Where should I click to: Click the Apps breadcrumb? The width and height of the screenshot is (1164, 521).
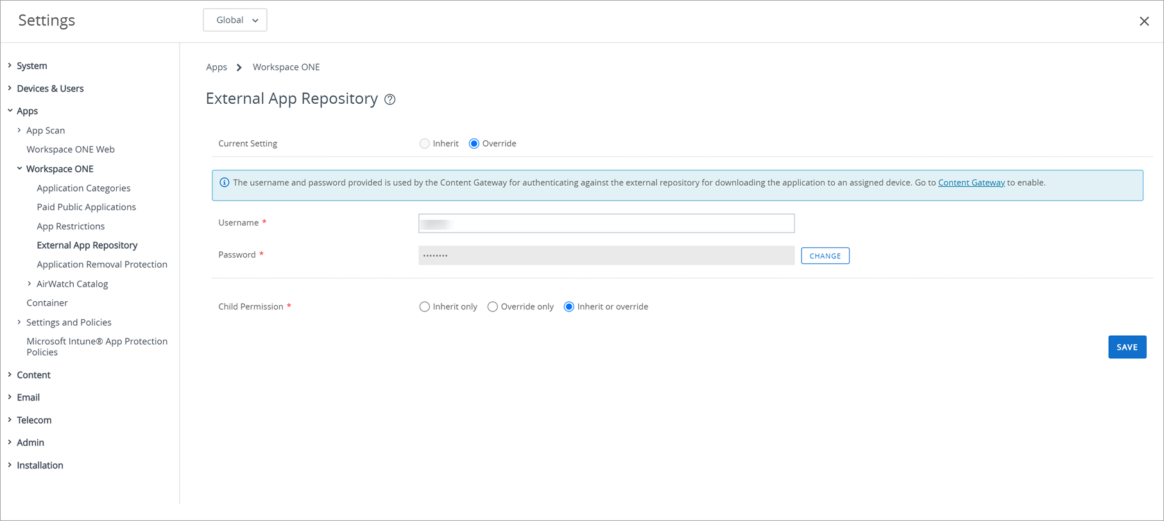(x=217, y=67)
